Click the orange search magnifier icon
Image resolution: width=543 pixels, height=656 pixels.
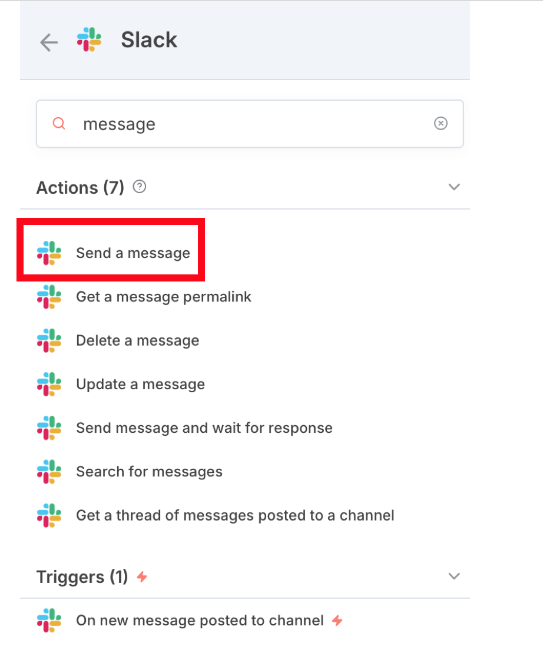tap(59, 124)
